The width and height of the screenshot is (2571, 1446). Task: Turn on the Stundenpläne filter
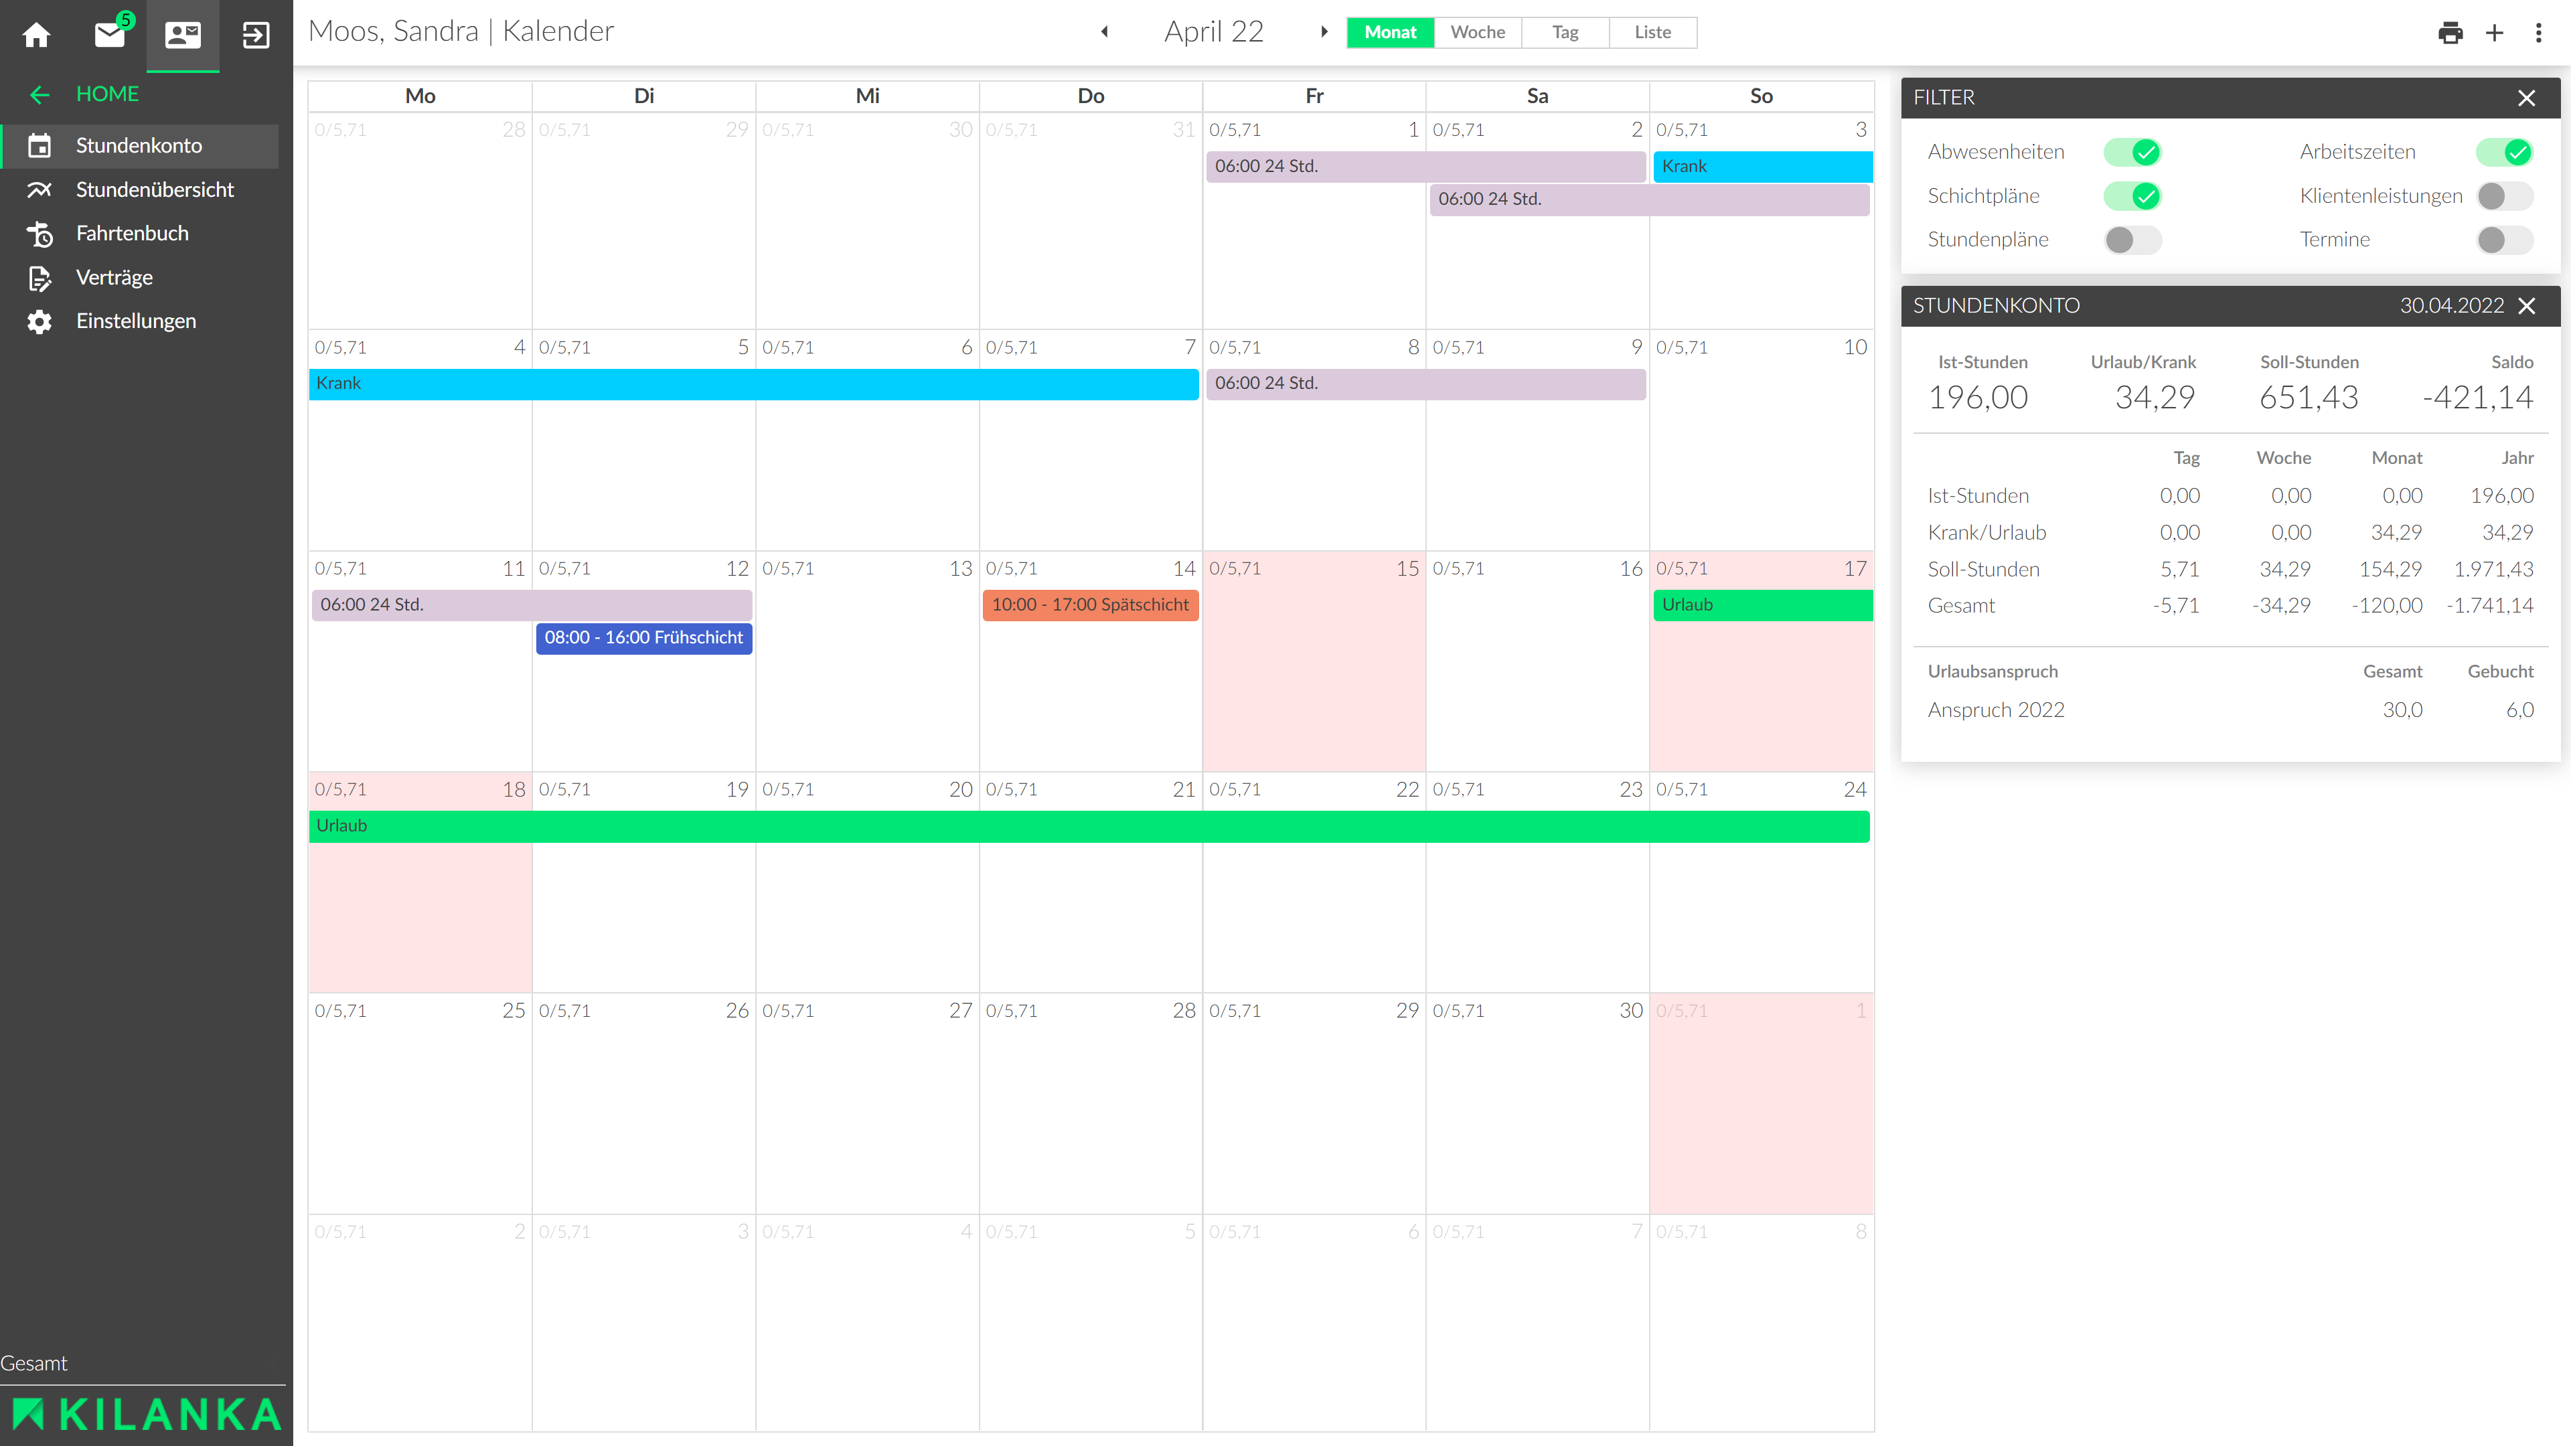click(x=2132, y=240)
